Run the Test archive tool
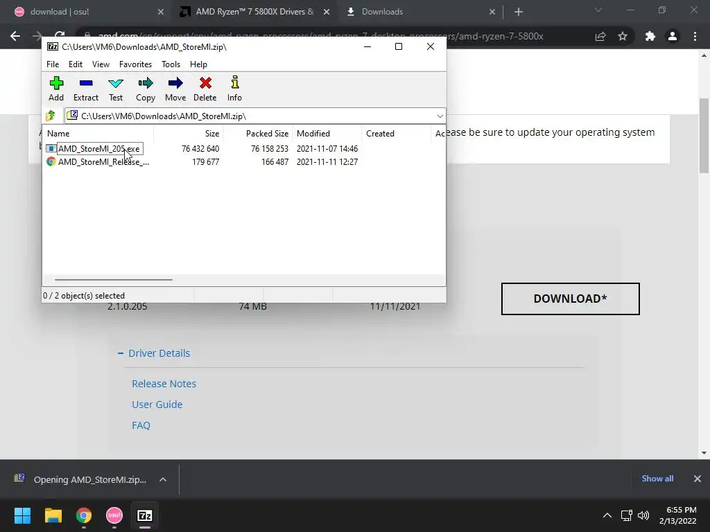The image size is (710, 532). point(116,89)
